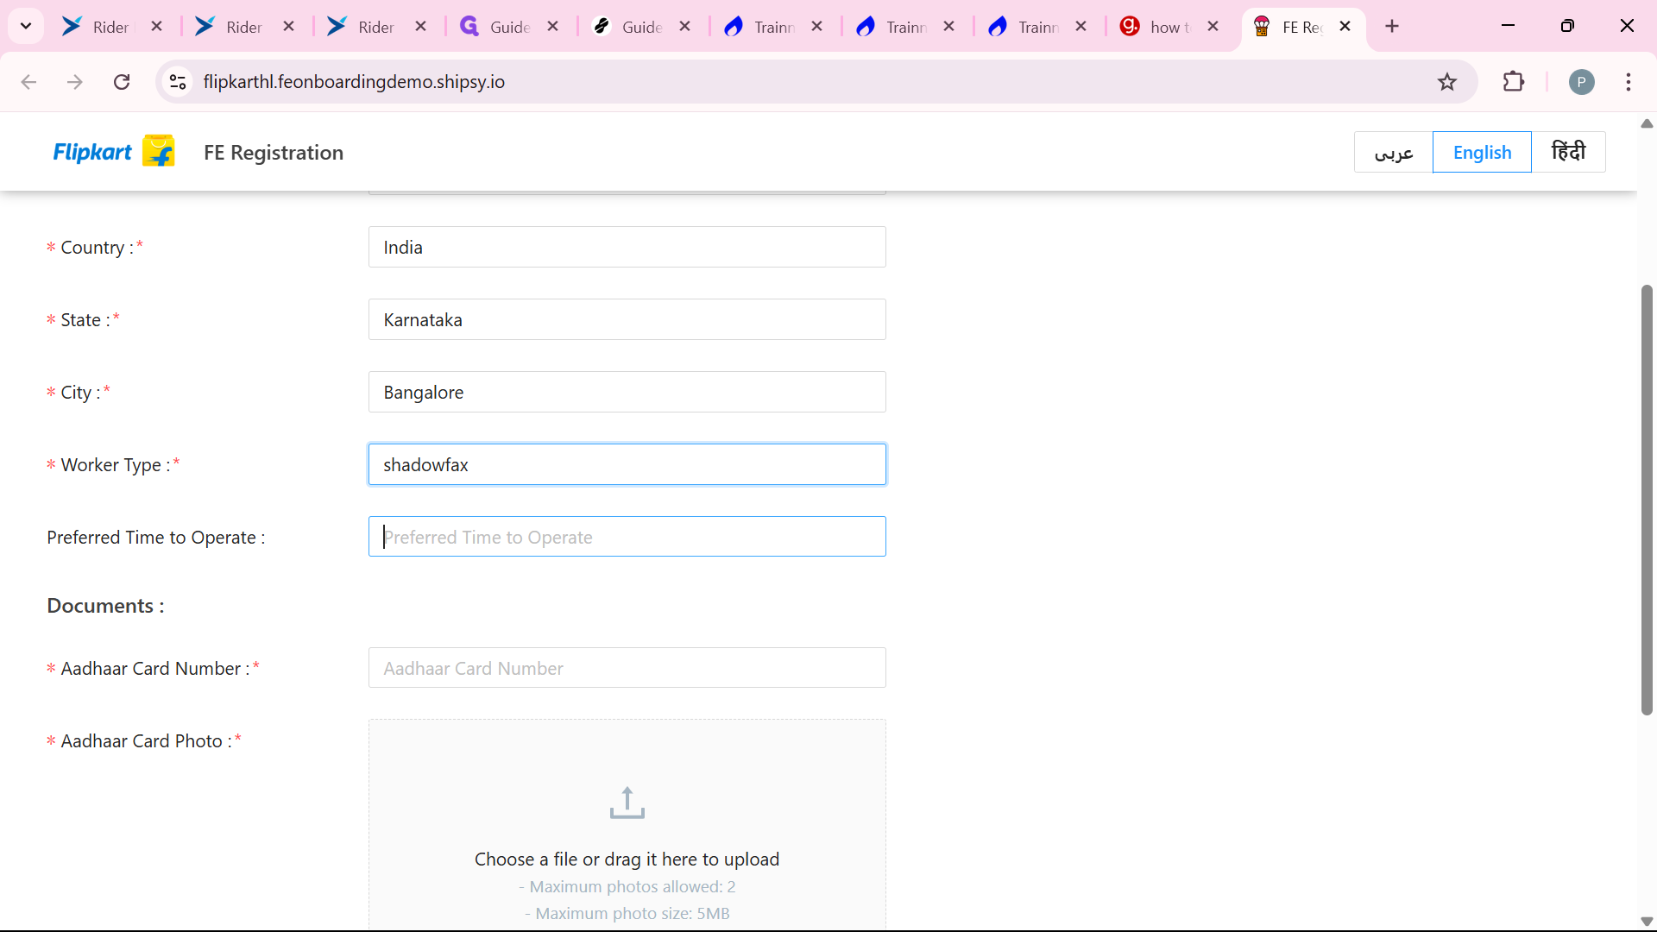This screenshot has height=932, width=1657.
Task: Click the scrollbar down arrow
Action: pyautogui.click(x=1647, y=921)
